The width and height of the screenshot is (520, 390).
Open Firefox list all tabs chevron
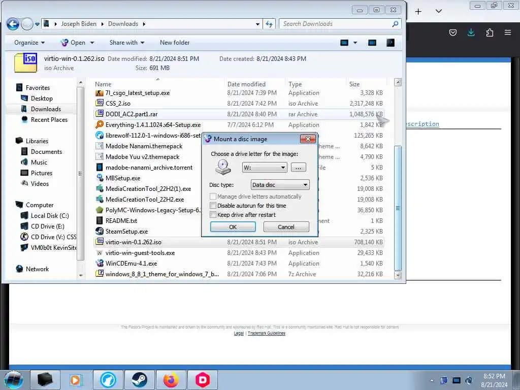coord(438,11)
